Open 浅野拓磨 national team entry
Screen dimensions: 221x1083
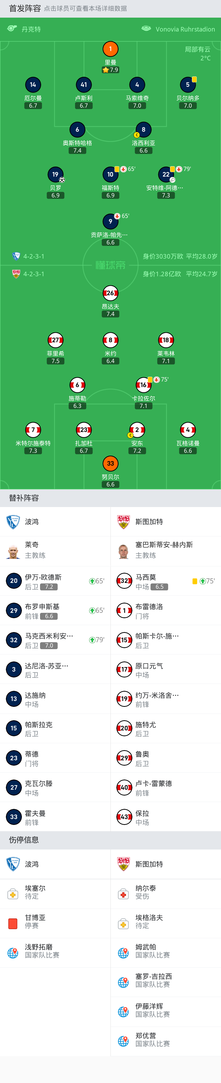(x=55, y=953)
